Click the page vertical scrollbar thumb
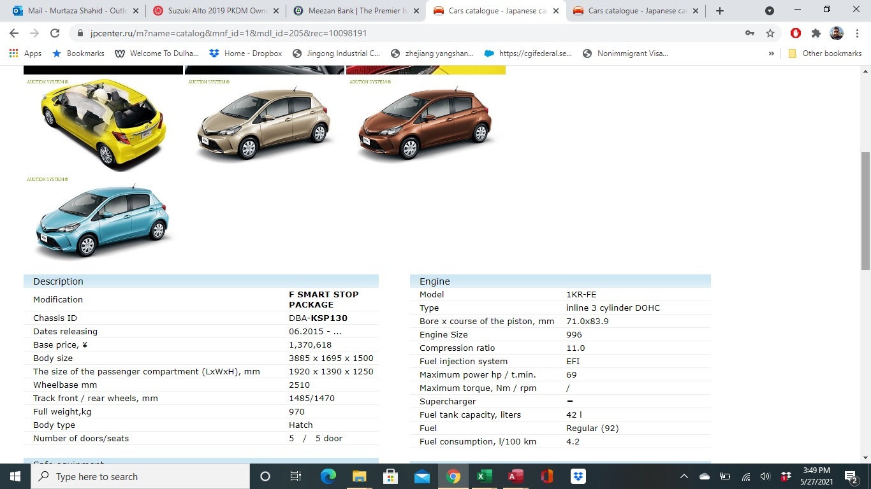 pos(865,211)
